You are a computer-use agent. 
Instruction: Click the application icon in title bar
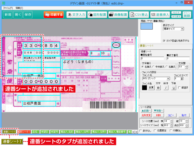click(4, 3)
